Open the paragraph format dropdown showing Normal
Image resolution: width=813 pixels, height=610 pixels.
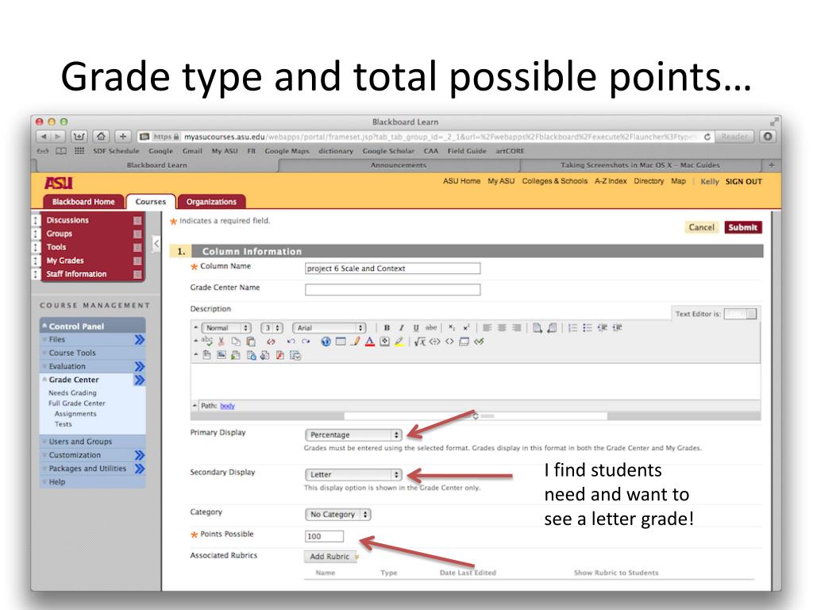(x=226, y=328)
